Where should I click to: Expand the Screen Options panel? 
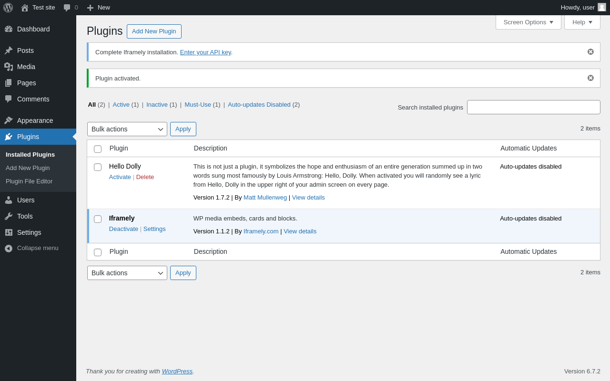(528, 22)
